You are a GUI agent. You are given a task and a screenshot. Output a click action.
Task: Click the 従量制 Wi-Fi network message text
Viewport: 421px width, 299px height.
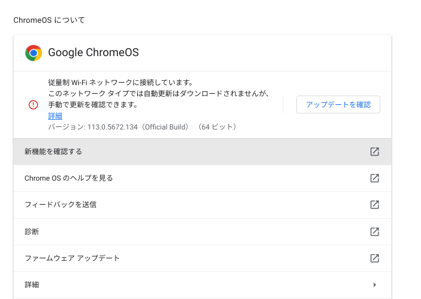(x=121, y=82)
